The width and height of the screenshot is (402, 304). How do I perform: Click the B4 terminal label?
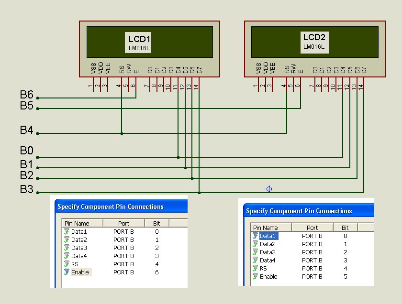(27, 130)
